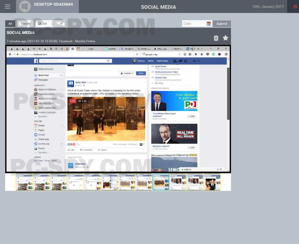Screen dimensions: 299x244
Task: Open Pages in the Explore section
Action: (x=41, y=130)
